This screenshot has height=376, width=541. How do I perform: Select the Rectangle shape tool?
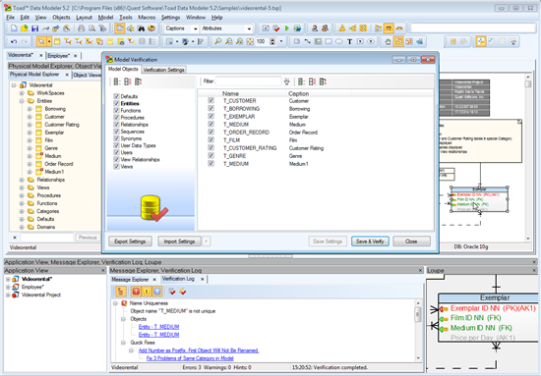click(329, 41)
